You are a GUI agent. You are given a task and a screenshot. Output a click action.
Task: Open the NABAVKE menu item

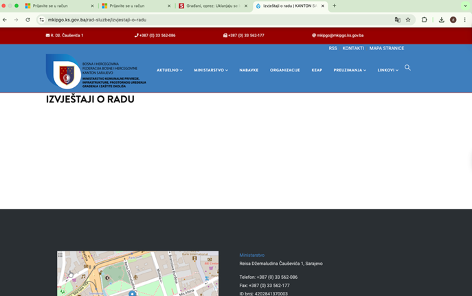(248, 70)
